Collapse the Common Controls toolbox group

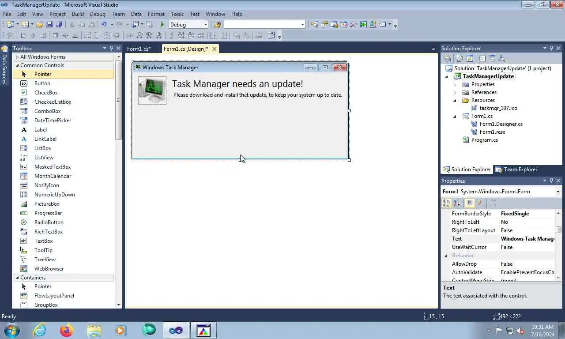tap(17, 65)
